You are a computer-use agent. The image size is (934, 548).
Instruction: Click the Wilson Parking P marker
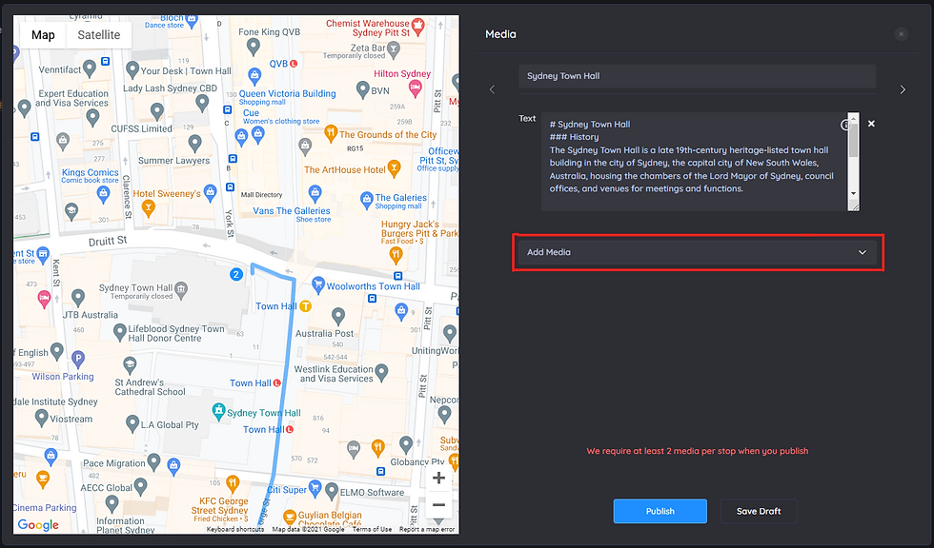click(x=78, y=359)
